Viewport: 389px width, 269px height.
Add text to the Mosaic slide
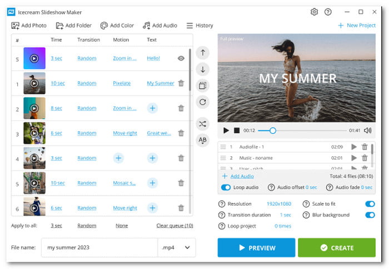click(153, 183)
